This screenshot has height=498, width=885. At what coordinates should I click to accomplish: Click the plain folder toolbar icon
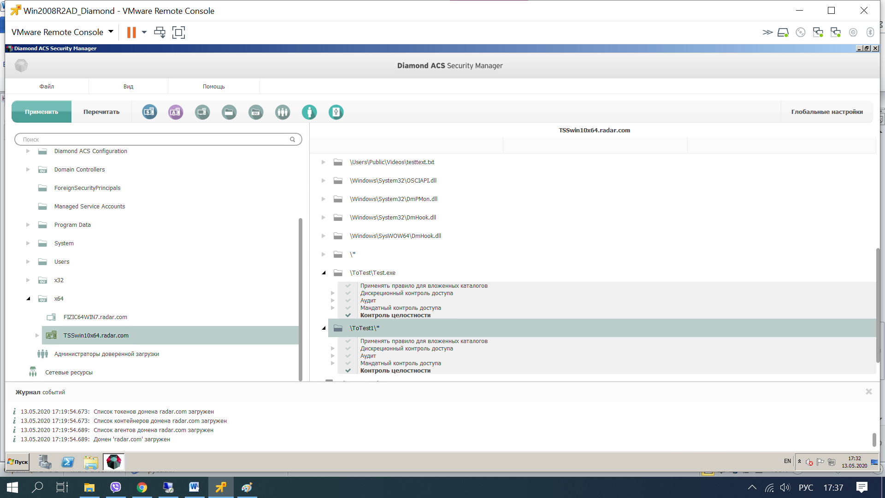[x=229, y=112]
